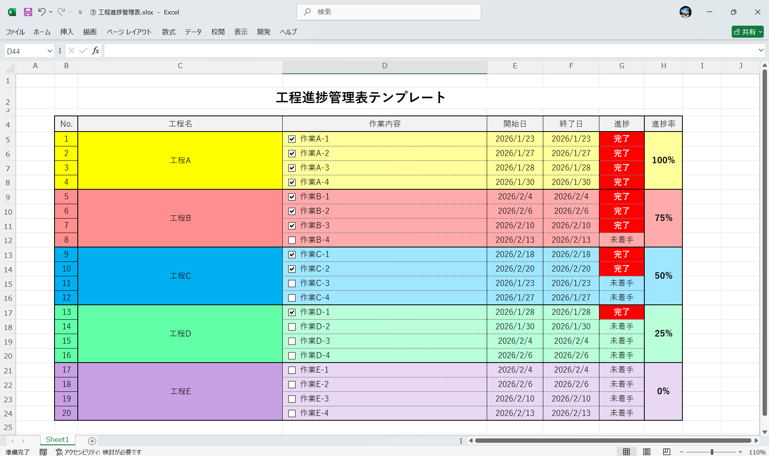Click the macro recording icon in status bar
The height and width of the screenshot is (456, 769).
coord(43,452)
